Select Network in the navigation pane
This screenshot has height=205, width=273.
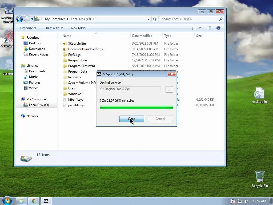tap(32, 116)
